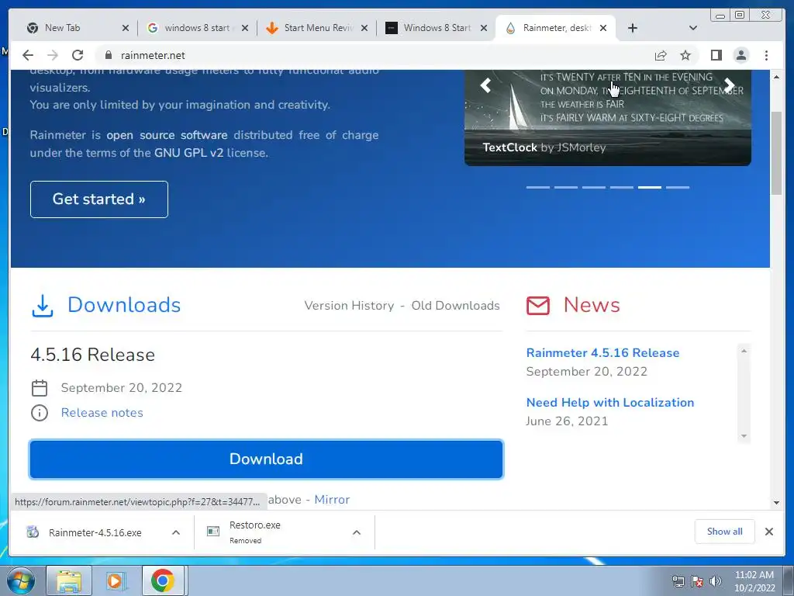Close the New Tab tab
Viewport: 794px width, 596px height.
126,28
